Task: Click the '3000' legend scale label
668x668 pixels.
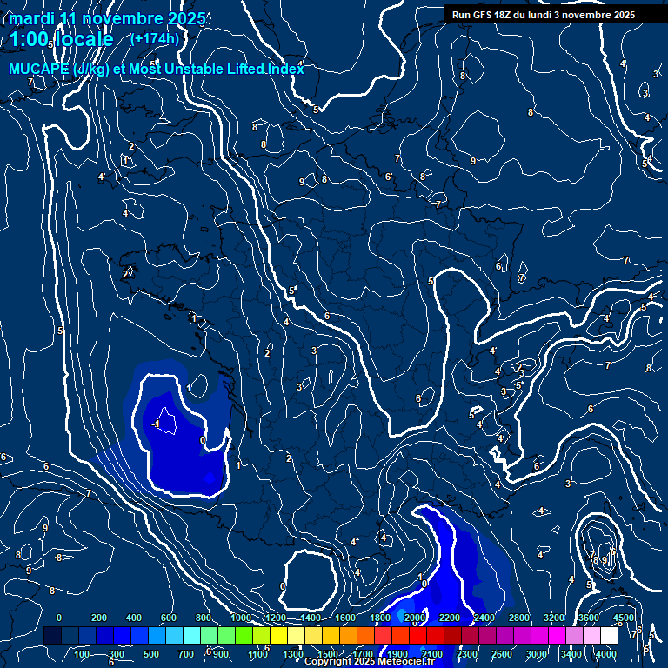Action: 537,654
